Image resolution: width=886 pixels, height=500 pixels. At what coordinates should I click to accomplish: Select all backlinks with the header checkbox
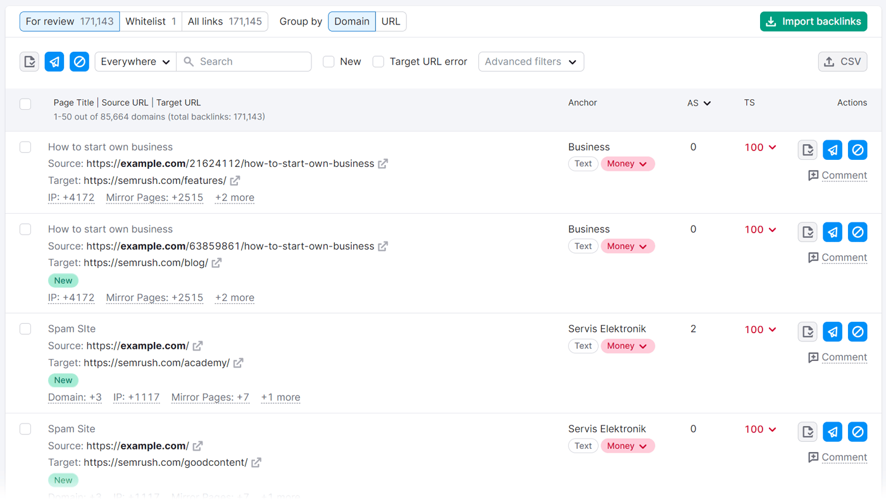coord(25,104)
